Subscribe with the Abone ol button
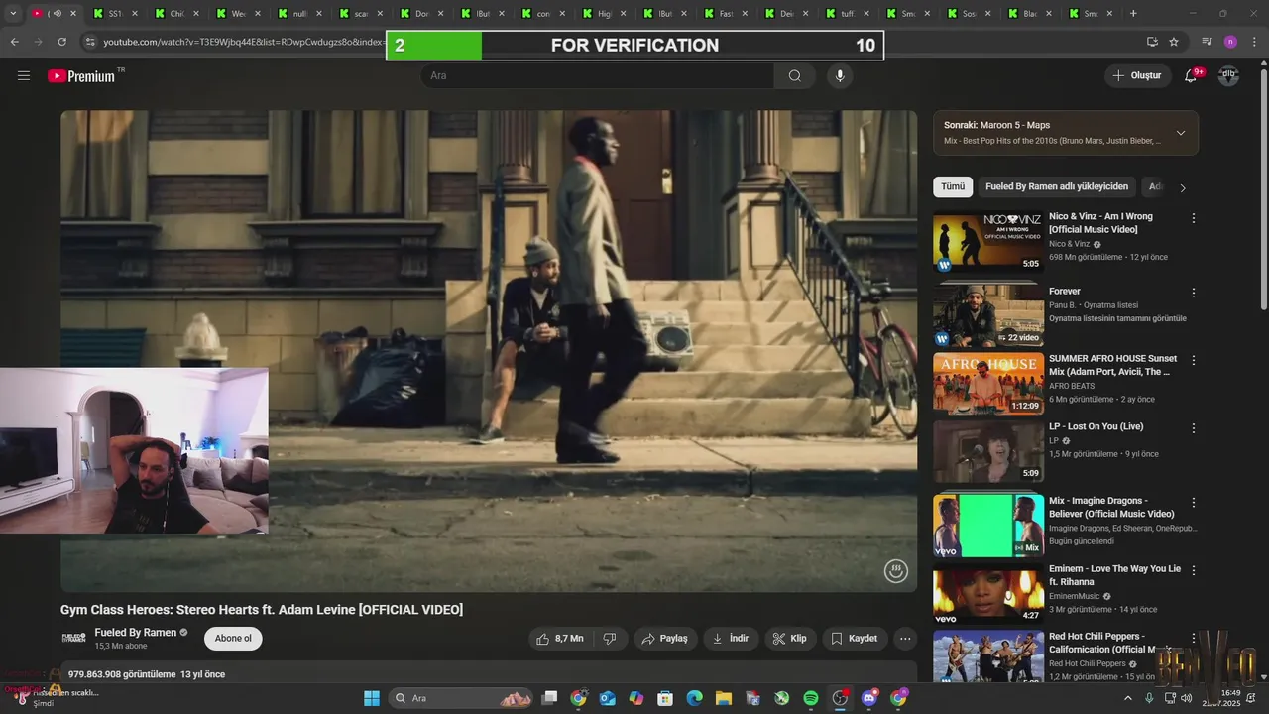The width and height of the screenshot is (1269, 714). [233, 638]
